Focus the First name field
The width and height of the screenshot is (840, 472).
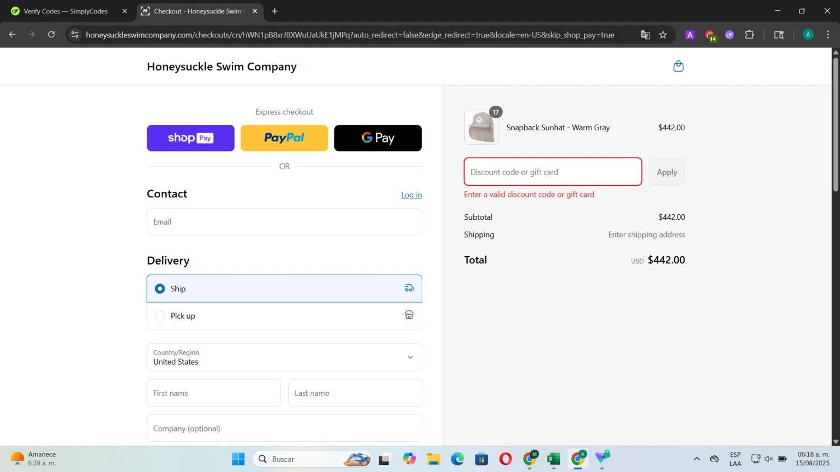213,393
